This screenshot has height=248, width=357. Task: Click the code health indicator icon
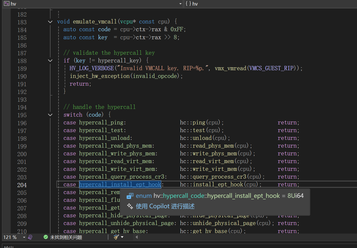(30, 237)
